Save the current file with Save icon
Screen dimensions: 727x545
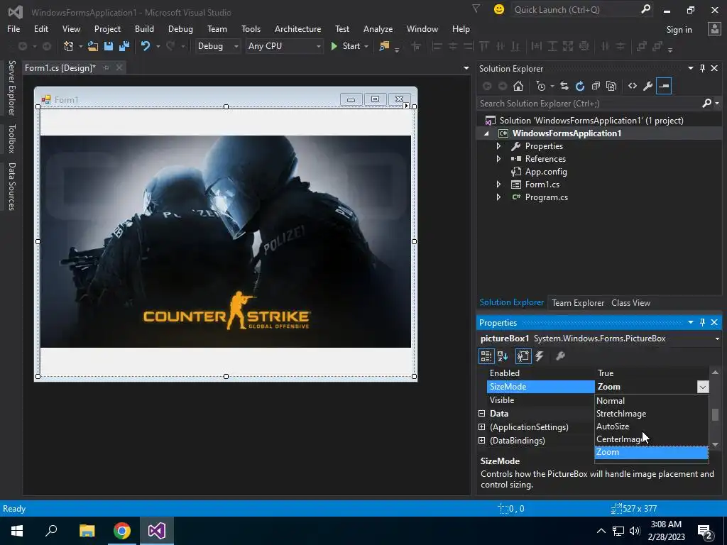pyautogui.click(x=109, y=46)
